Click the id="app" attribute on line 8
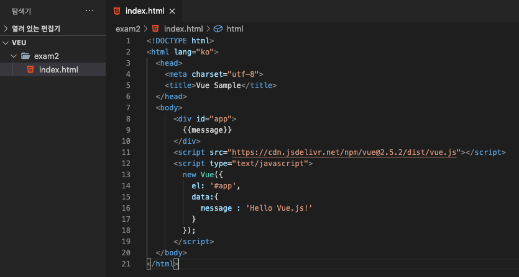The width and height of the screenshot is (519, 277). pos(214,119)
